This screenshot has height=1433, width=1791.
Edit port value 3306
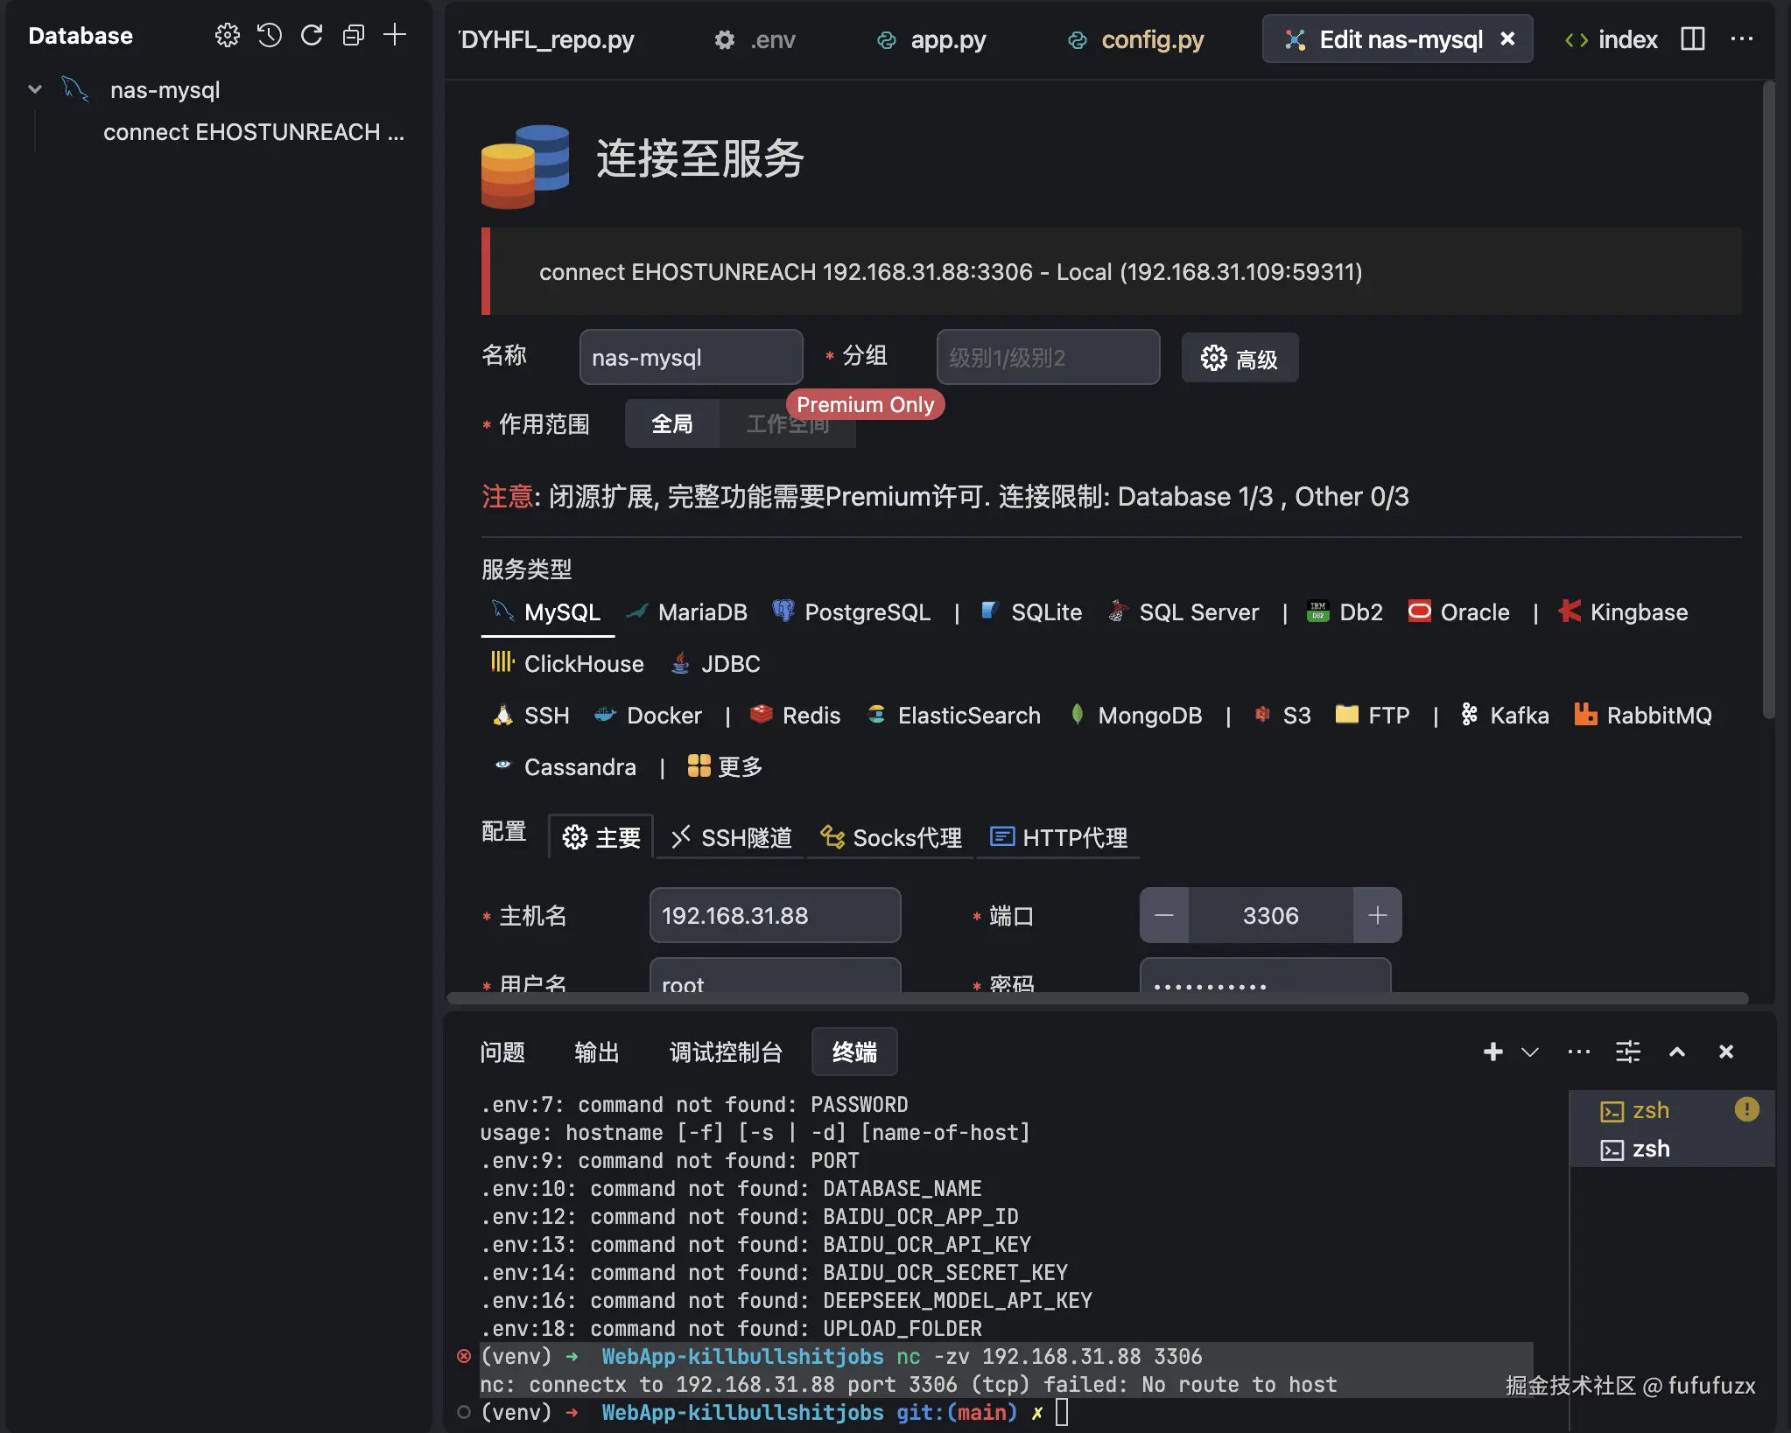(1270, 915)
